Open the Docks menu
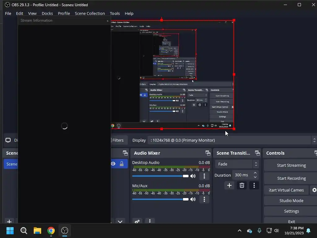The width and height of the screenshot is (317, 238). [47, 13]
